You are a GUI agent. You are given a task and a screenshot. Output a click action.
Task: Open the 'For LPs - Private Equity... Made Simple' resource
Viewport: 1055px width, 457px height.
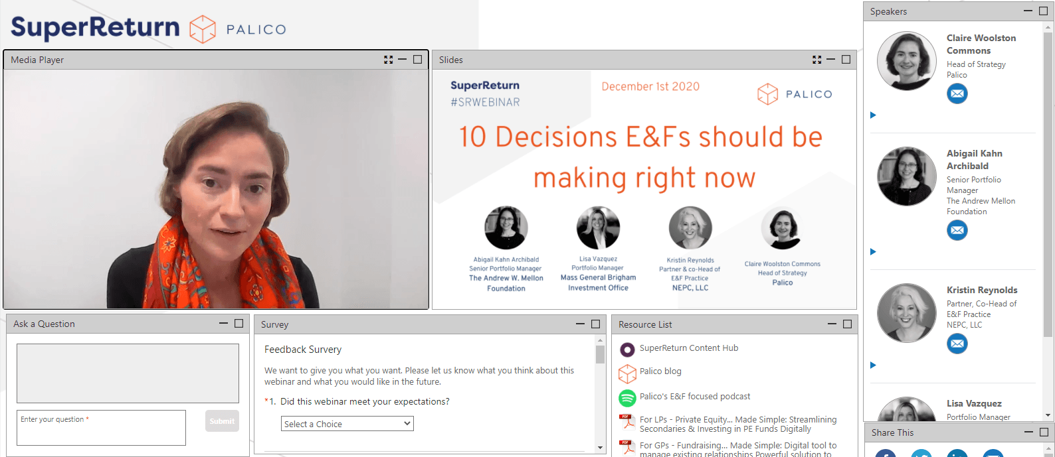pos(738,424)
